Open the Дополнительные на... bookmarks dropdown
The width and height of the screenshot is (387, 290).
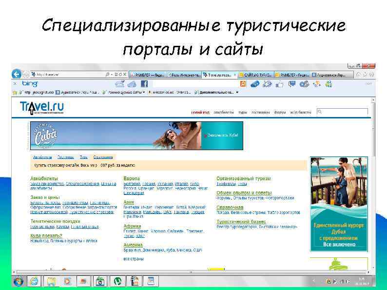pos(216,92)
